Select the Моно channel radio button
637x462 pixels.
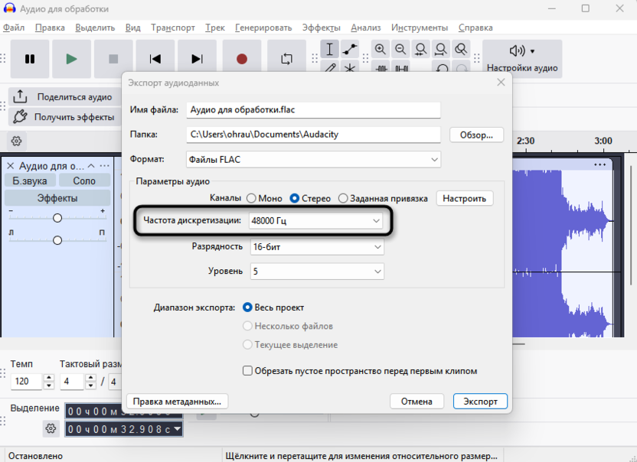251,198
